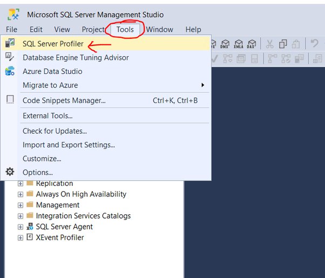Click the Code Snippets Manager icon
The image size is (325, 278).
[10, 99]
